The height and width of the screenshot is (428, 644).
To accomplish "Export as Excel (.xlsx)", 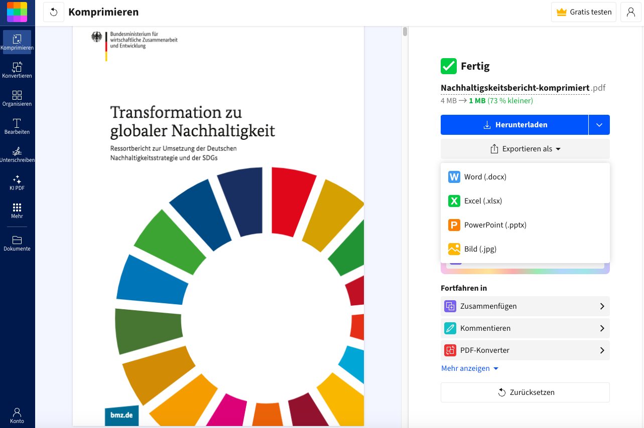I will pos(525,201).
